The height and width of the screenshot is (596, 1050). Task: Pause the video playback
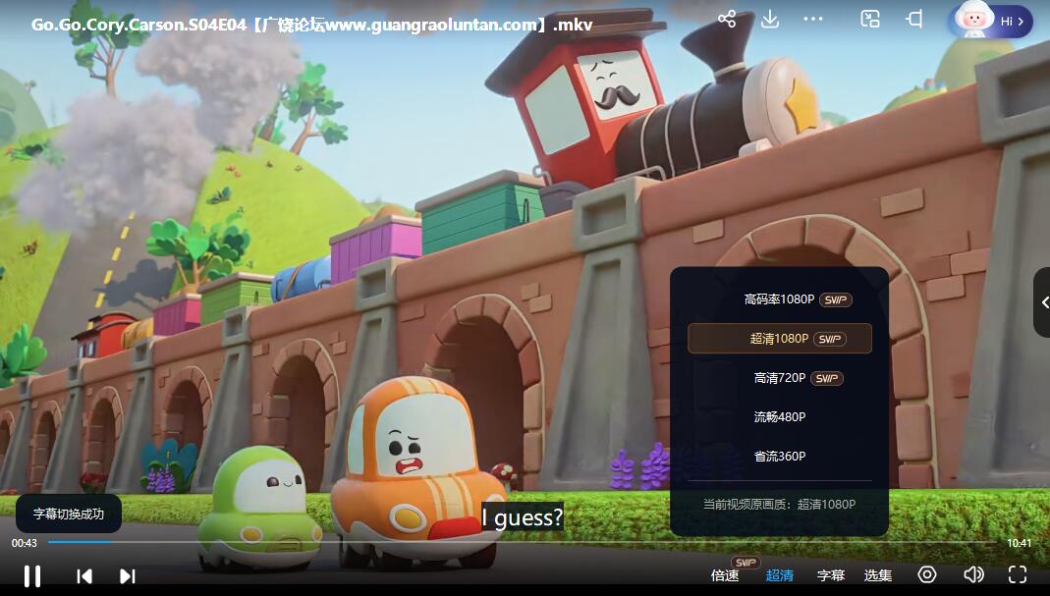pyautogui.click(x=32, y=576)
